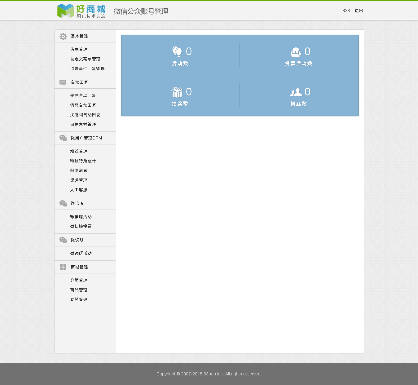View 粉丝行为统计 statistics
The width and height of the screenshot is (418, 385).
[x=83, y=161]
